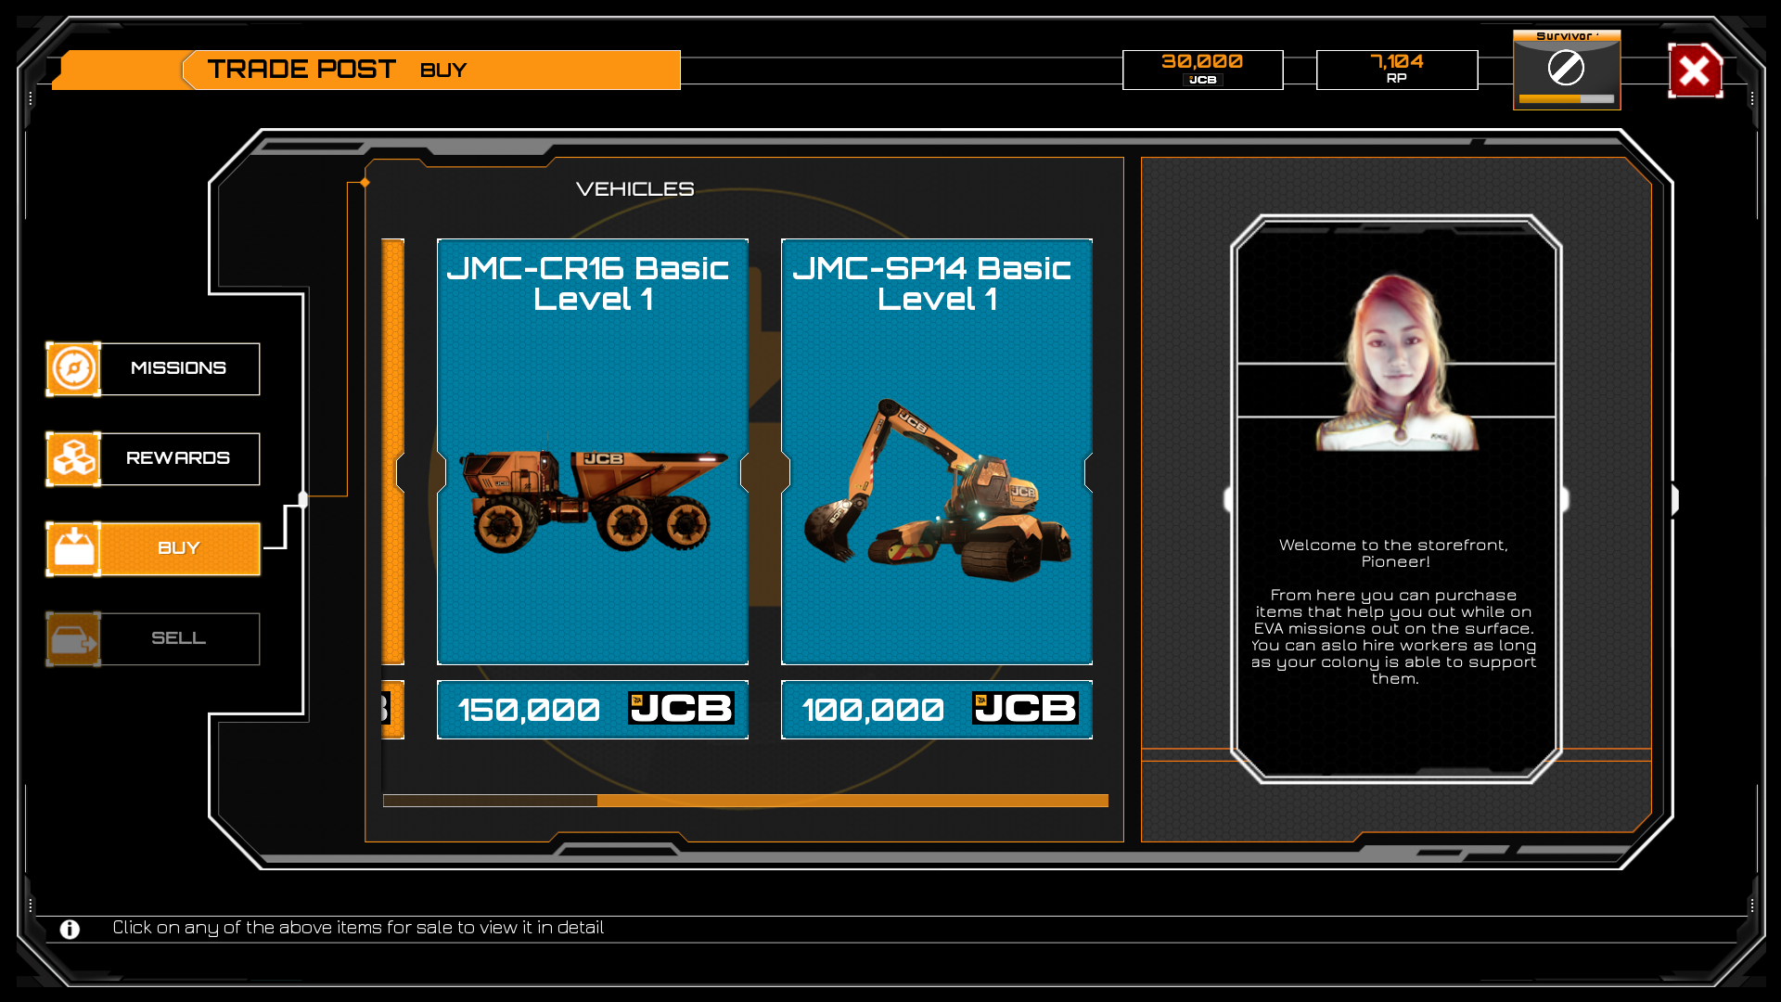Image resolution: width=1781 pixels, height=1002 pixels.
Task: Click the storefront advisor portrait
Action: tap(1396, 363)
